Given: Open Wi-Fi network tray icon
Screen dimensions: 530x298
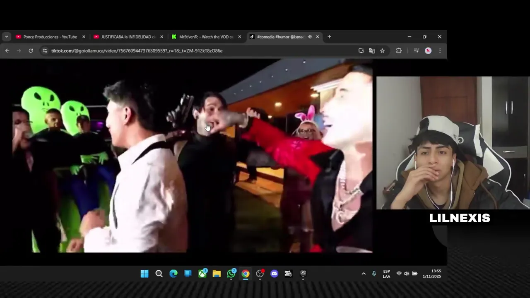Looking at the screenshot, I should (x=399, y=274).
